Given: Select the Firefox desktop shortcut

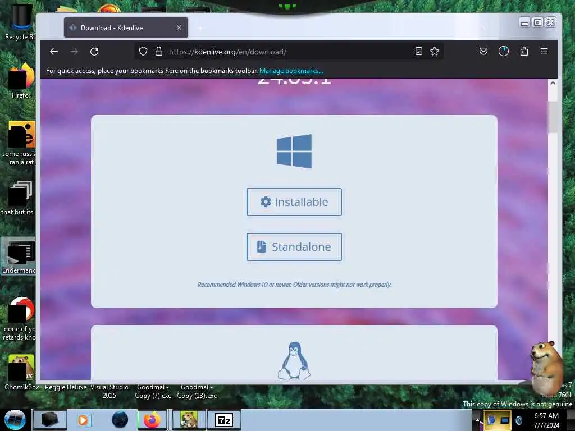Looking at the screenshot, I should coord(21,81).
